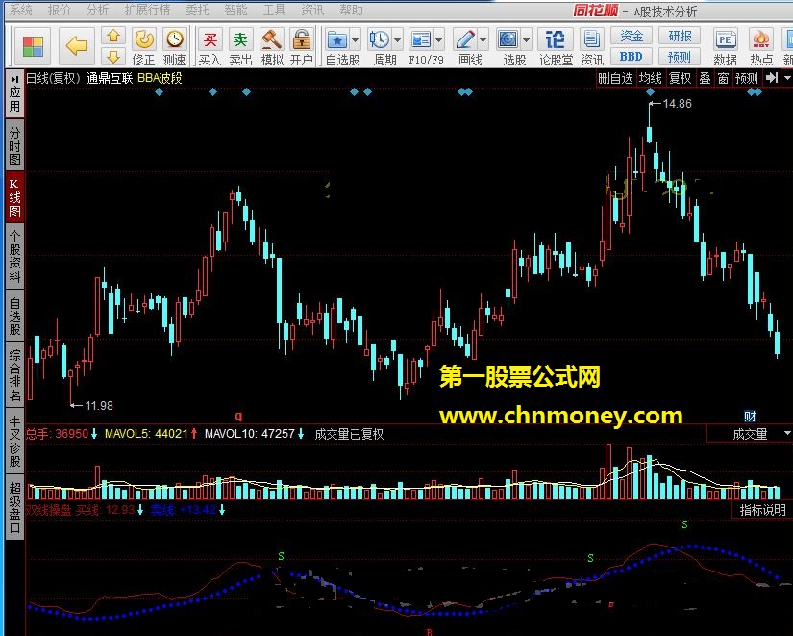
Task: Switch to the 个股资料 sidebar tab
Action: (14, 257)
